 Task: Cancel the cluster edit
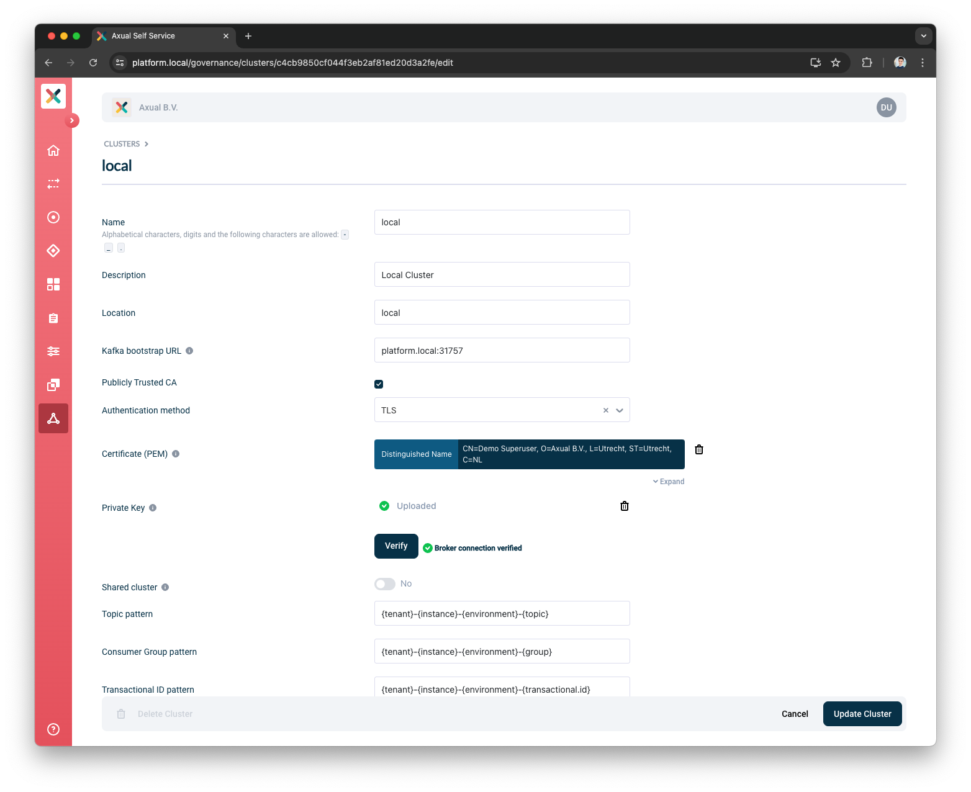pyautogui.click(x=795, y=714)
